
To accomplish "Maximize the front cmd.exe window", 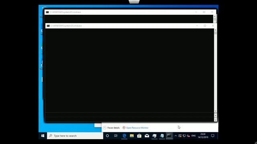I will [205, 26].
